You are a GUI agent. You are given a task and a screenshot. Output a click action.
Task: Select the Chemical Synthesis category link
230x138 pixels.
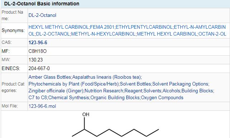[68, 97]
